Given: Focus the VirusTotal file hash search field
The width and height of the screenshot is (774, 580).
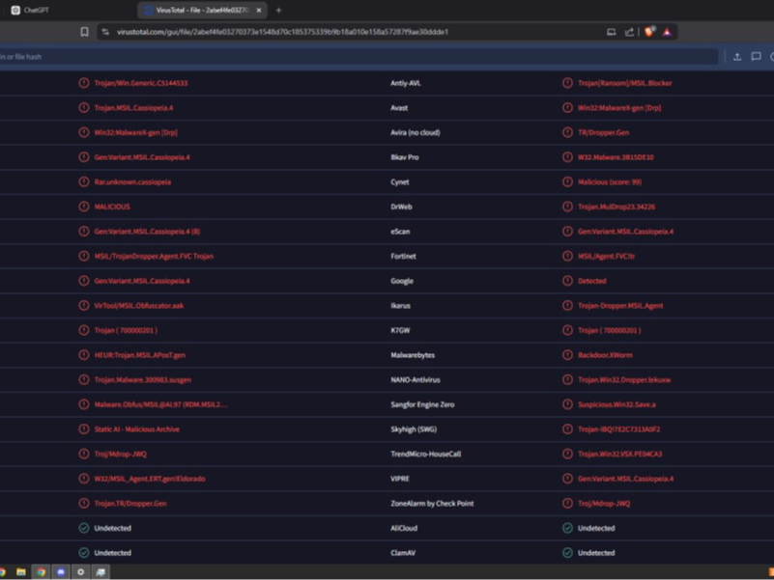Looking at the screenshot, I should click(x=358, y=57).
